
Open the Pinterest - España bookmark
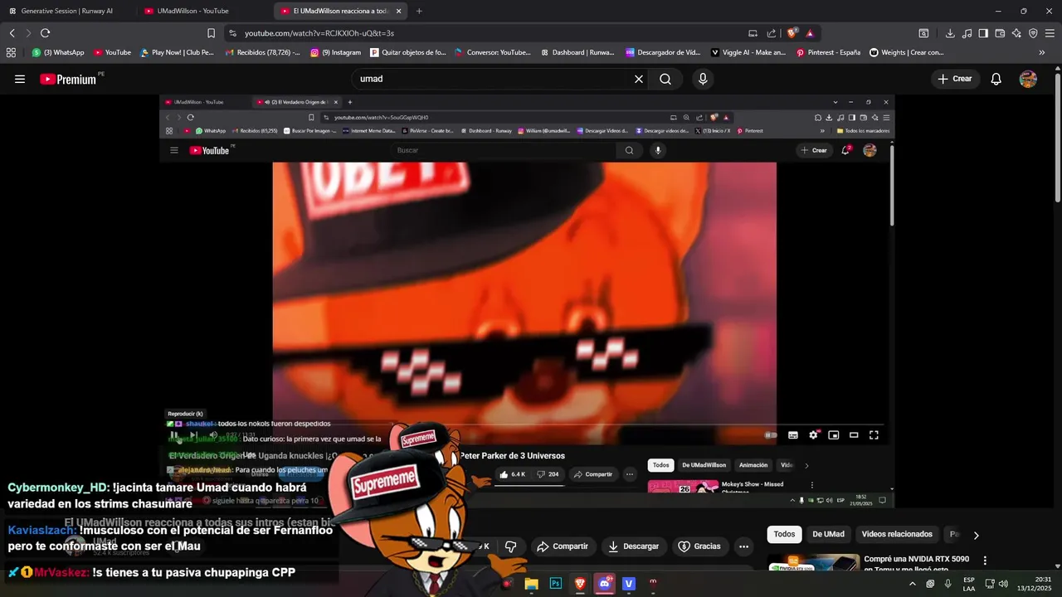click(x=828, y=52)
